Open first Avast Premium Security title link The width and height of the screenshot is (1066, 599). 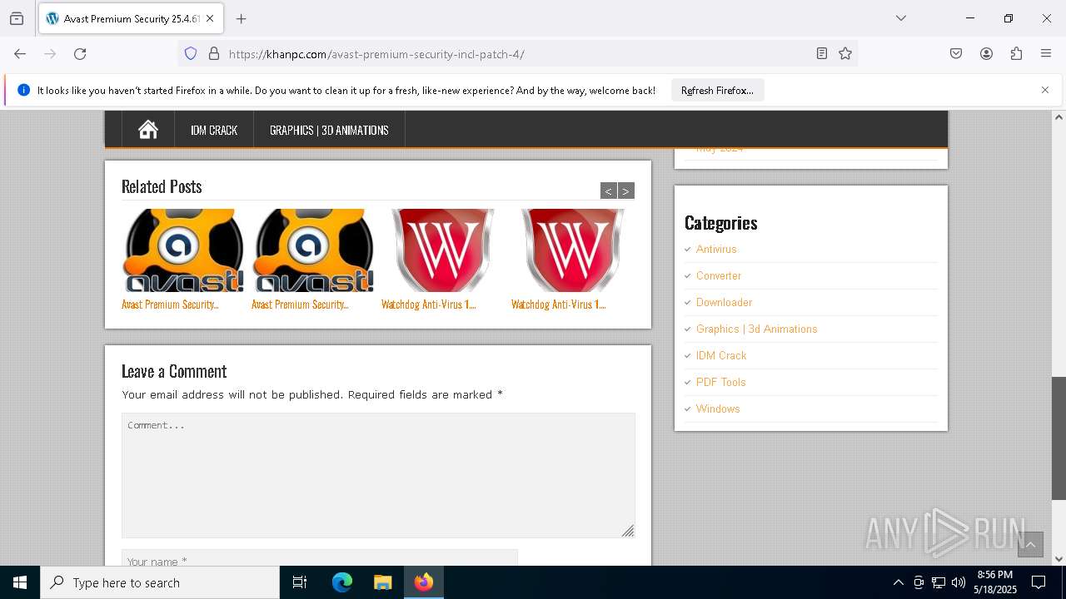pos(170,304)
